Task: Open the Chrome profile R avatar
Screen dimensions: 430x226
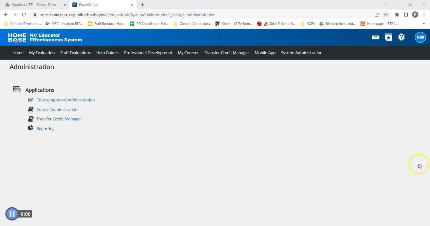Action: coord(415,15)
